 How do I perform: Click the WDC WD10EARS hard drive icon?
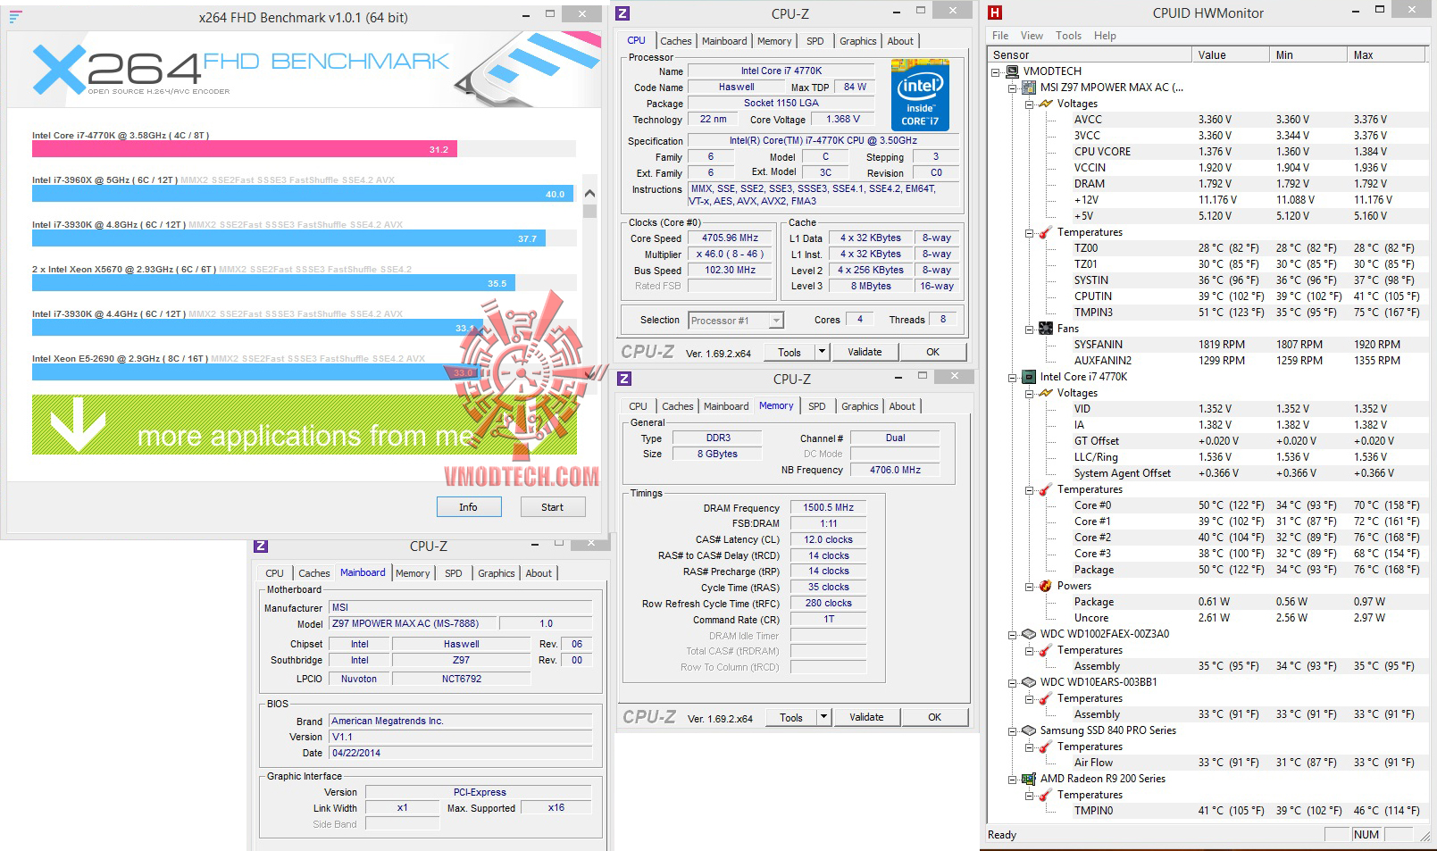pyautogui.click(x=1029, y=682)
